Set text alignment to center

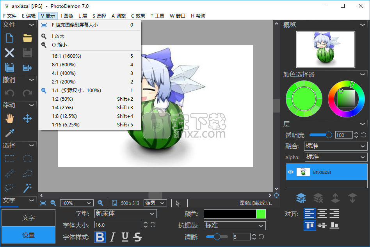tap(322, 214)
